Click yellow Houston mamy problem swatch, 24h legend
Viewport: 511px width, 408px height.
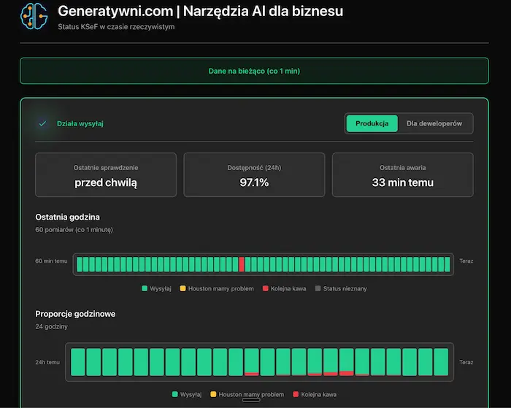(213, 394)
